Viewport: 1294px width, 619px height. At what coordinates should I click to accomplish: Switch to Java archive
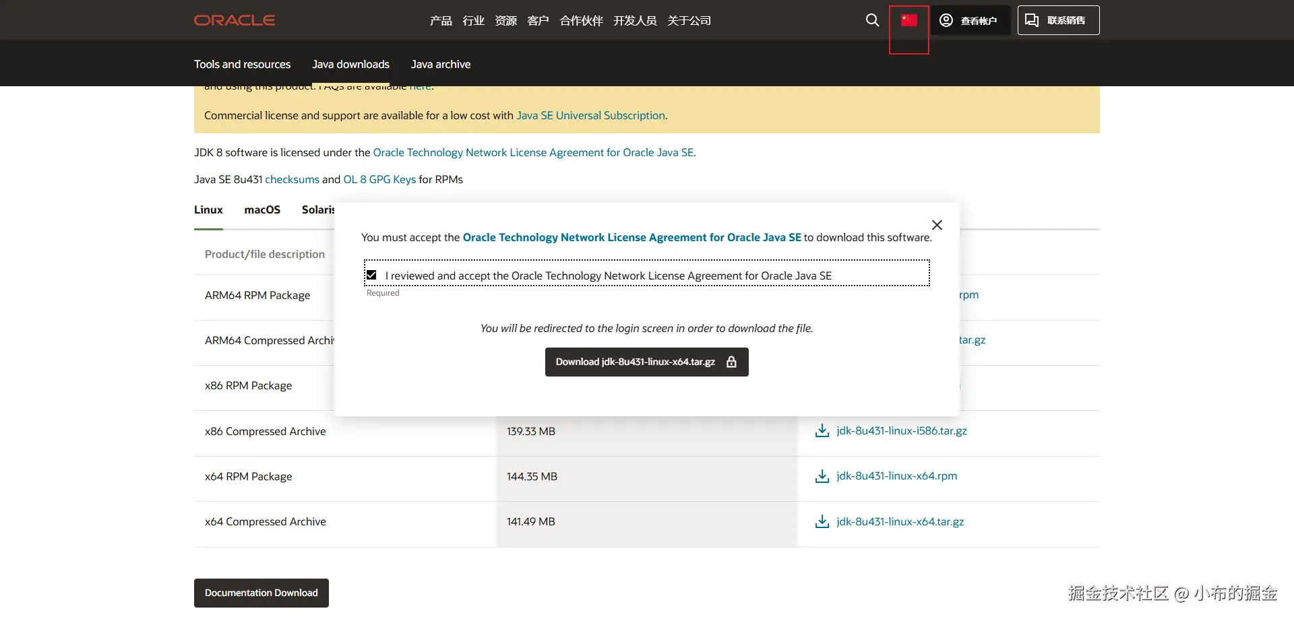pos(441,64)
